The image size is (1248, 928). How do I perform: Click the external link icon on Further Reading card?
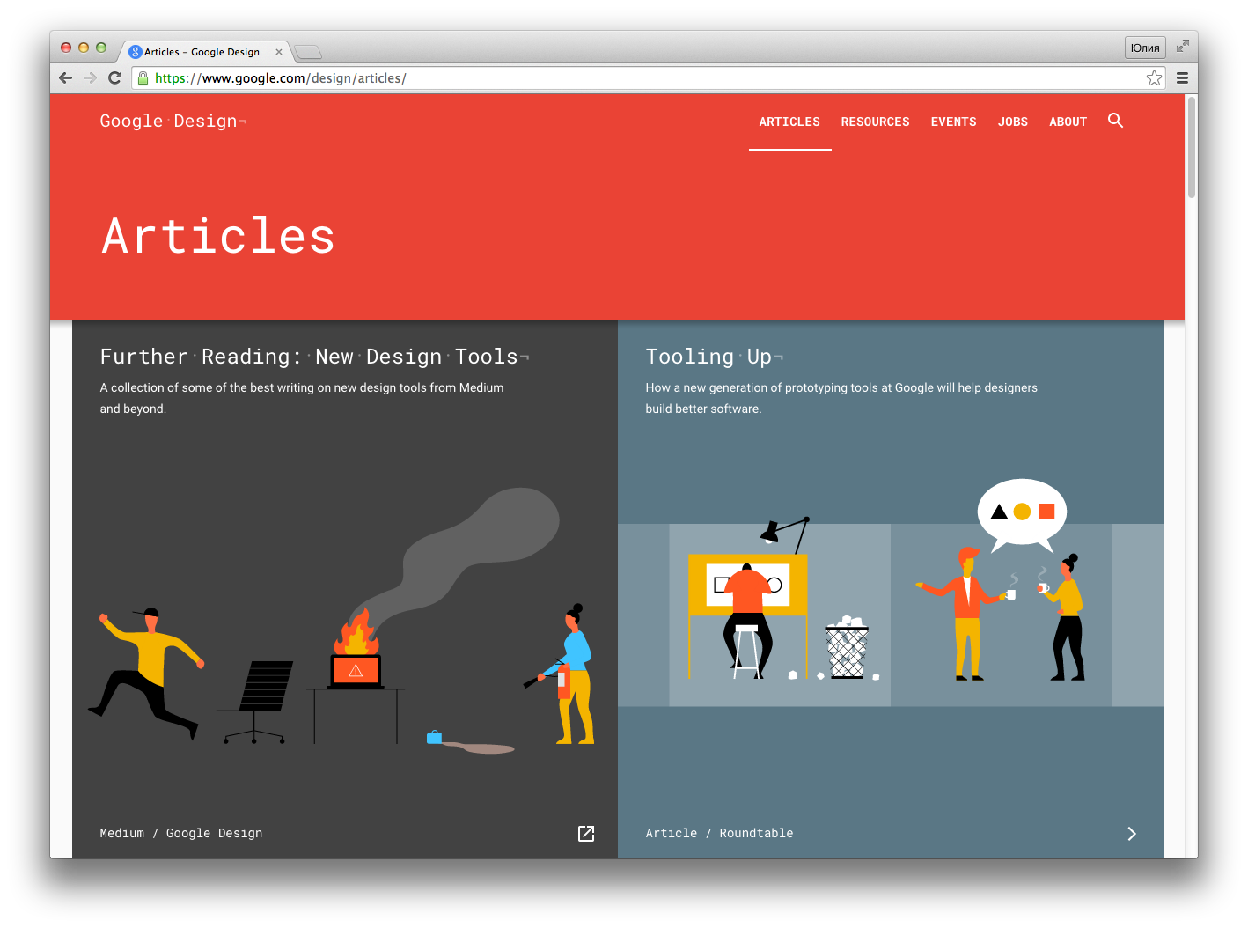point(586,833)
